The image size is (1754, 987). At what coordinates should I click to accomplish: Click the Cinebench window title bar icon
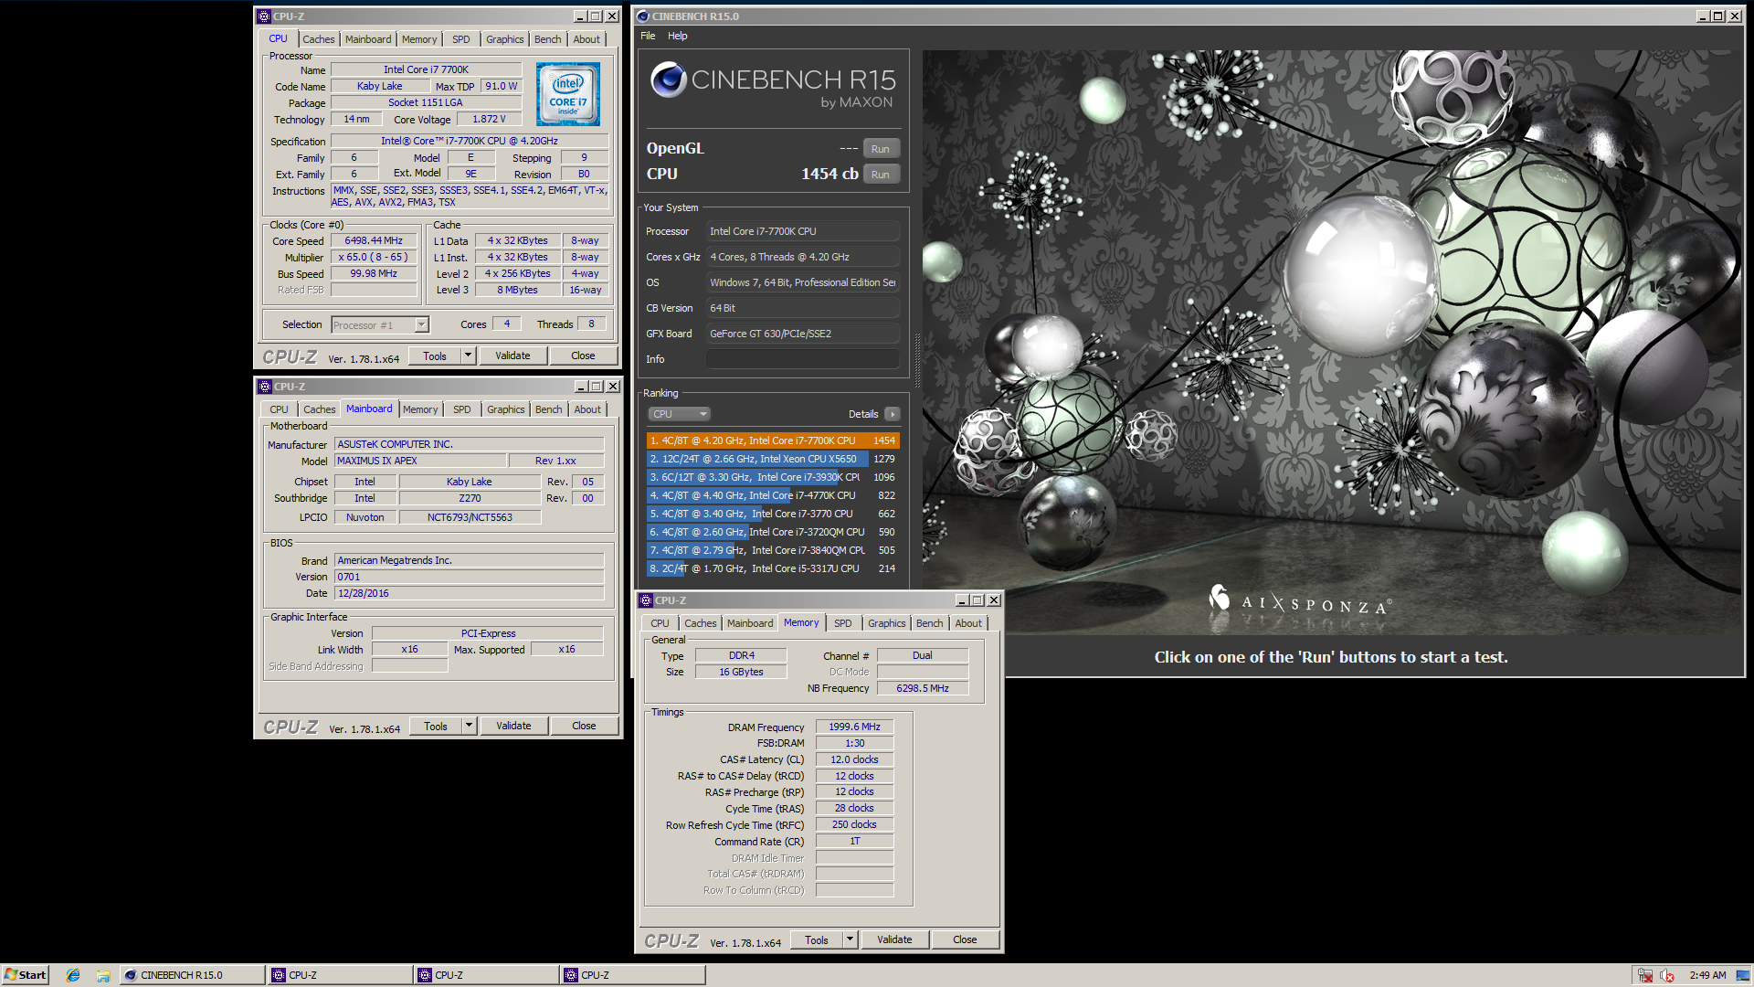point(642,16)
